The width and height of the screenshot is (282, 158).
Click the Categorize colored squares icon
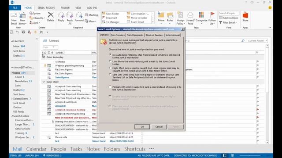201,15
